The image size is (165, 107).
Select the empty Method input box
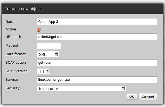coord(49,46)
